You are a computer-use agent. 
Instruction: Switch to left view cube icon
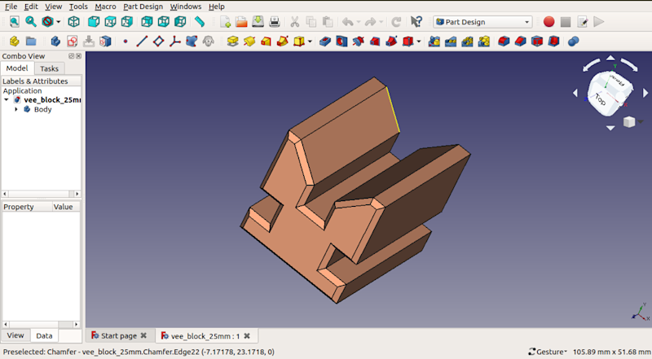click(180, 22)
